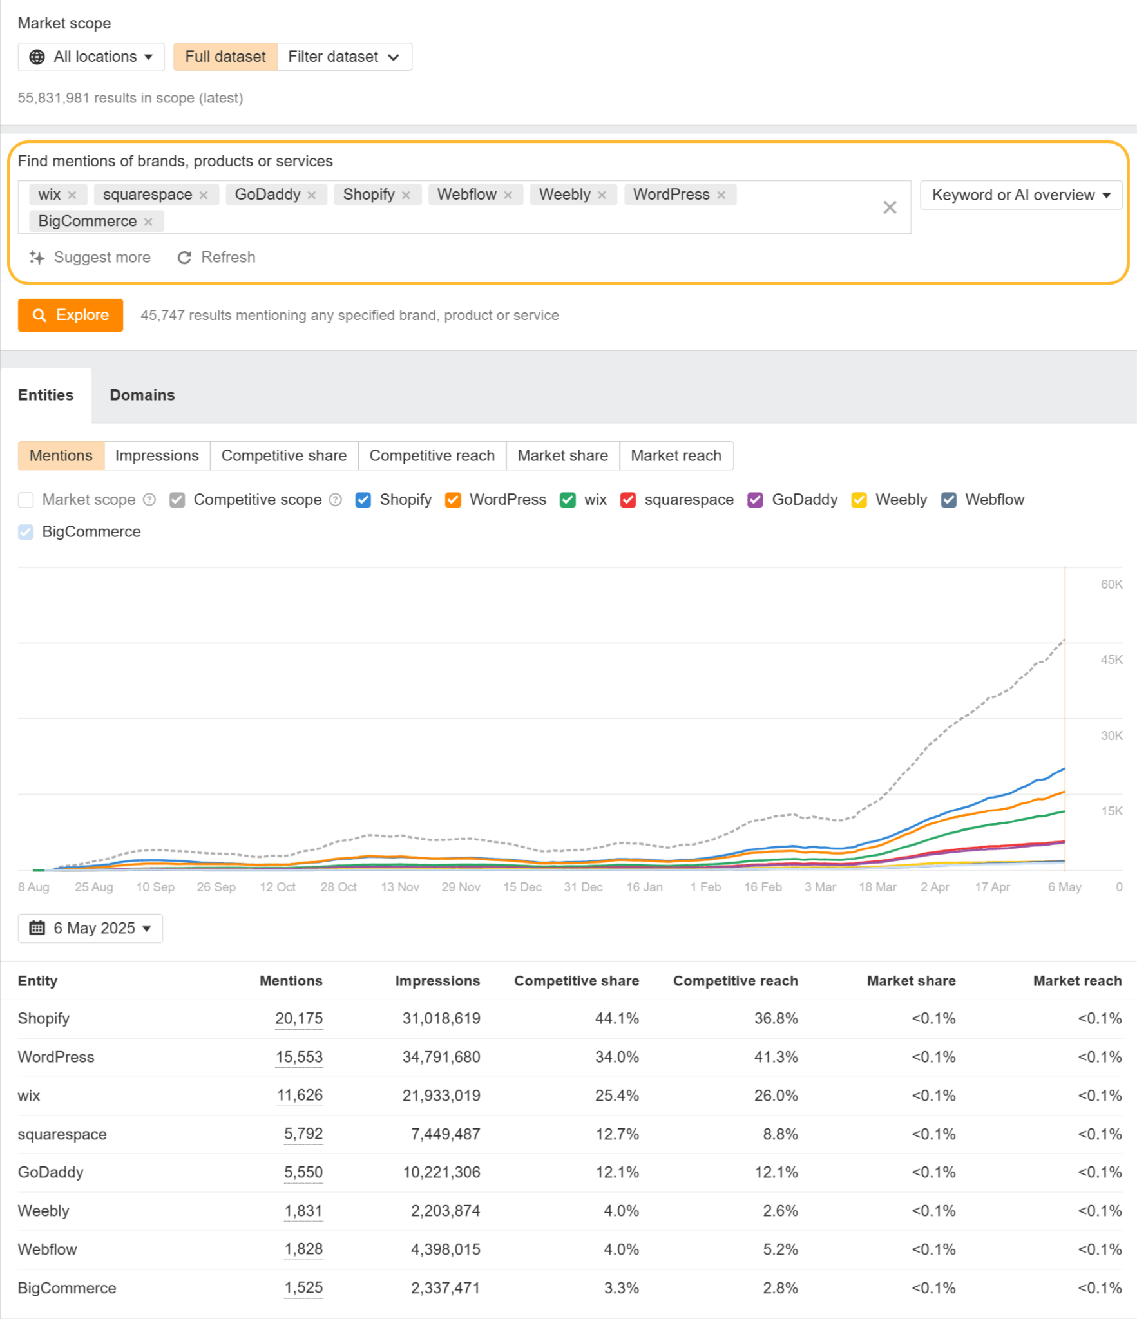Image resolution: width=1137 pixels, height=1319 pixels.
Task: Enable the Market scope checkbox
Action: point(26,499)
